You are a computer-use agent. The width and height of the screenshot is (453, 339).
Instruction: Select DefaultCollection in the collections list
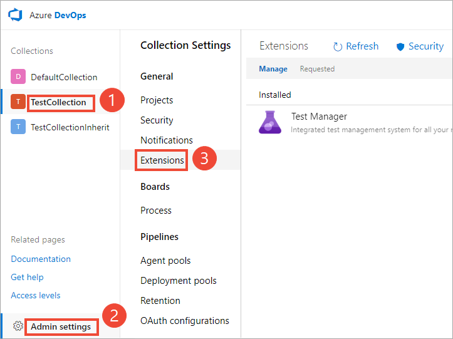tap(64, 77)
